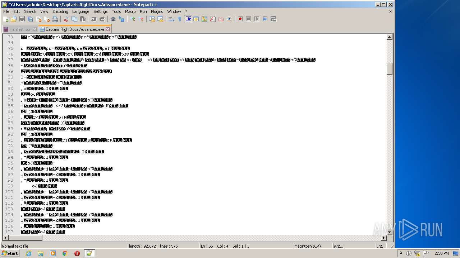The width and height of the screenshot is (460, 258).
Task: Click the horizontal scrollbar left arrow
Action: tap(5, 238)
